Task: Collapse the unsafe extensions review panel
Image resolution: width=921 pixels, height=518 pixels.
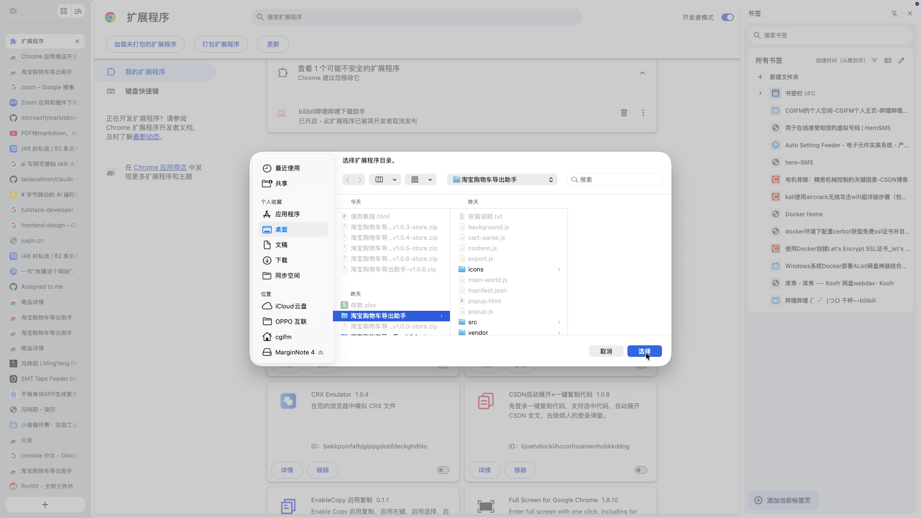Action: [642, 73]
